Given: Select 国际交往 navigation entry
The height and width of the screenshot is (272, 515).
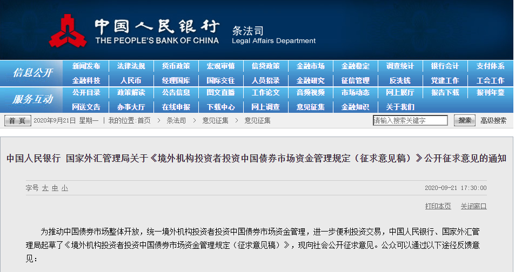Looking at the screenshot, I should pyautogui.click(x=220, y=80).
